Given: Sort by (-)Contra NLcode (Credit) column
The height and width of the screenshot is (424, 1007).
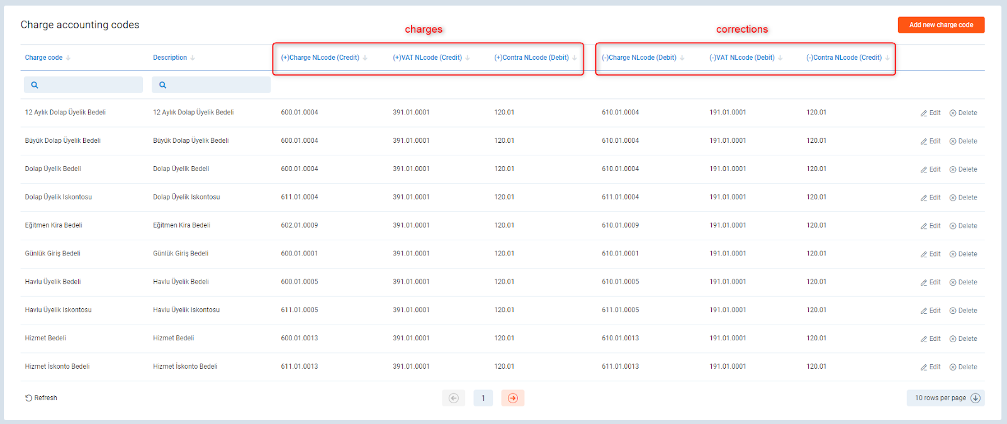Looking at the screenshot, I should (843, 58).
